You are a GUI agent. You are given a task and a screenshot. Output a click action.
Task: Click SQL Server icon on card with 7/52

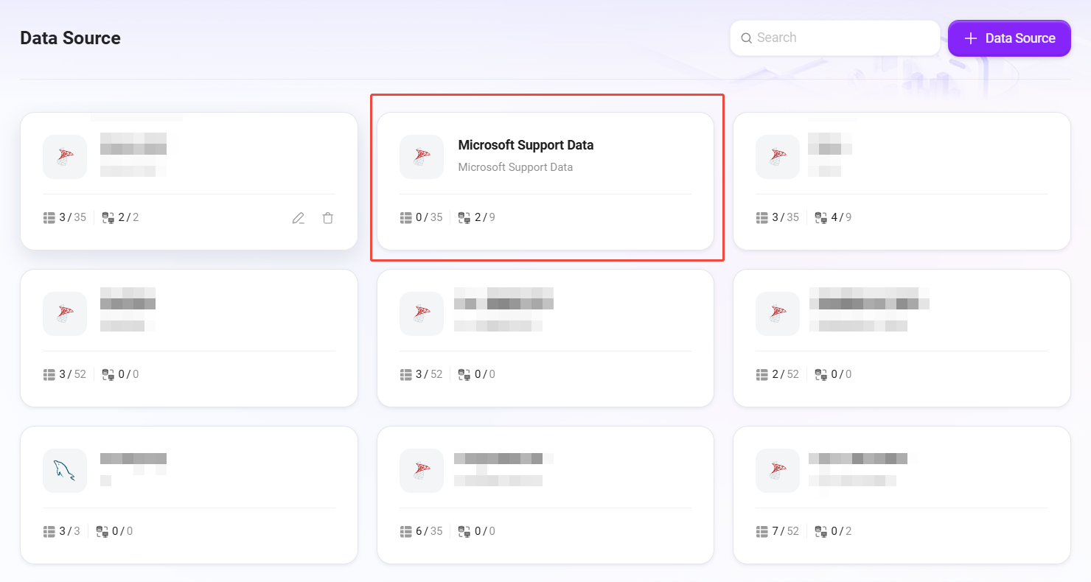pyautogui.click(x=778, y=471)
